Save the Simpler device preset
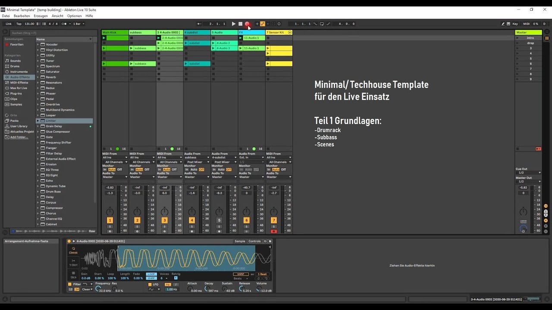The image size is (552, 310). pos(270,241)
